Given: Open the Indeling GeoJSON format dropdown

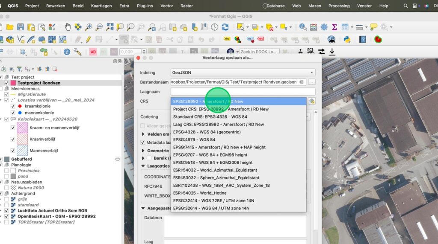Looking at the screenshot, I should [243, 73].
